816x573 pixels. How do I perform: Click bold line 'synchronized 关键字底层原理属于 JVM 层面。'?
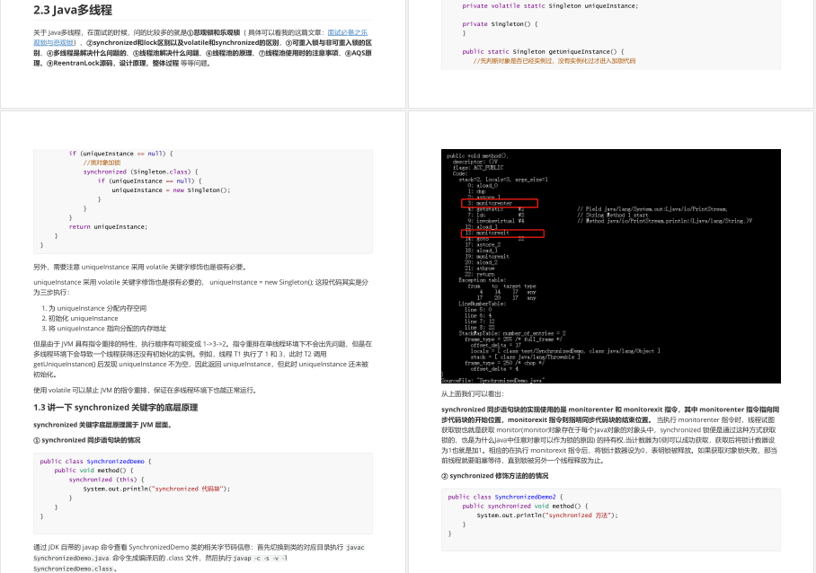[x=102, y=425]
